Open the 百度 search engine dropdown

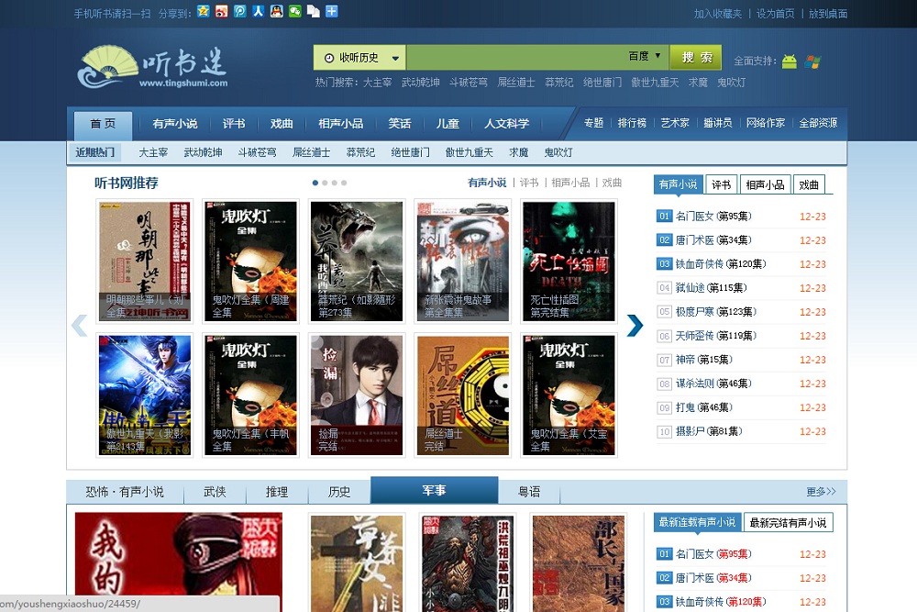coord(645,56)
